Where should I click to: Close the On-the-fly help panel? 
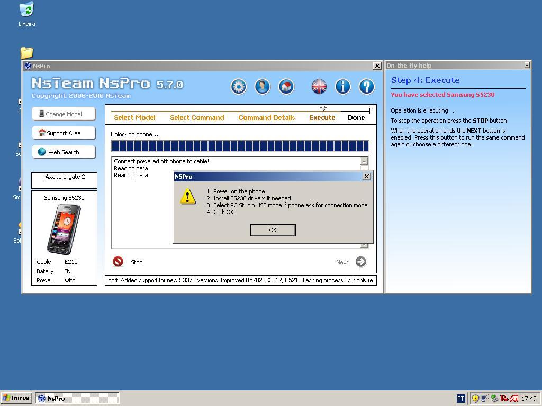tap(527, 65)
